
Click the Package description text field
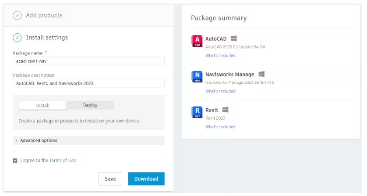(x=89, y=83)
